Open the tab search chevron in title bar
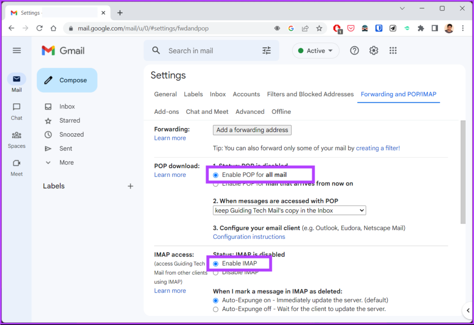474x325 pixels. (402, 8)
